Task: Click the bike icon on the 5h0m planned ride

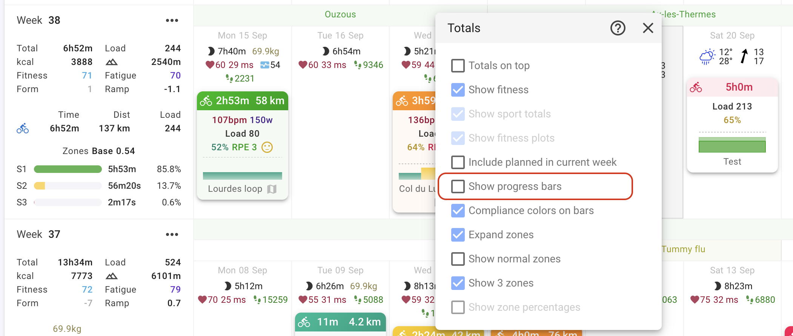Action: tap(696, 88)
